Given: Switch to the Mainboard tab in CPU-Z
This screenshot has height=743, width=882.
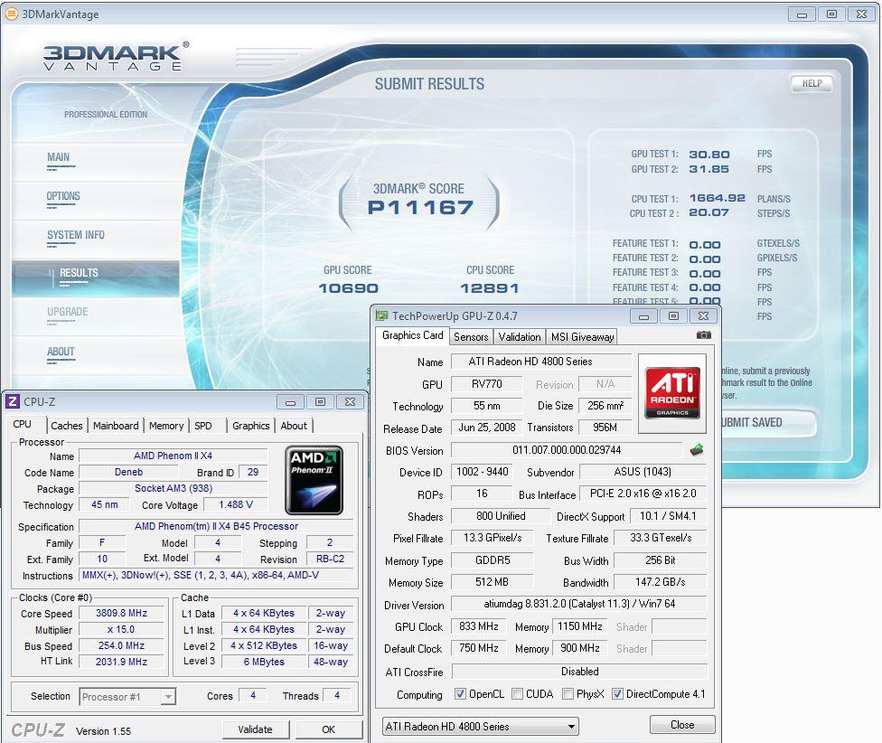Looking at the screenshot, I should pyautogui.click(x=116, y=426).
